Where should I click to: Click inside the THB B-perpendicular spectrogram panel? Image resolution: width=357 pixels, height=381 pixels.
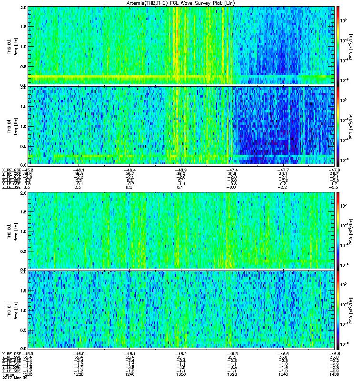[x=181, y=45]
